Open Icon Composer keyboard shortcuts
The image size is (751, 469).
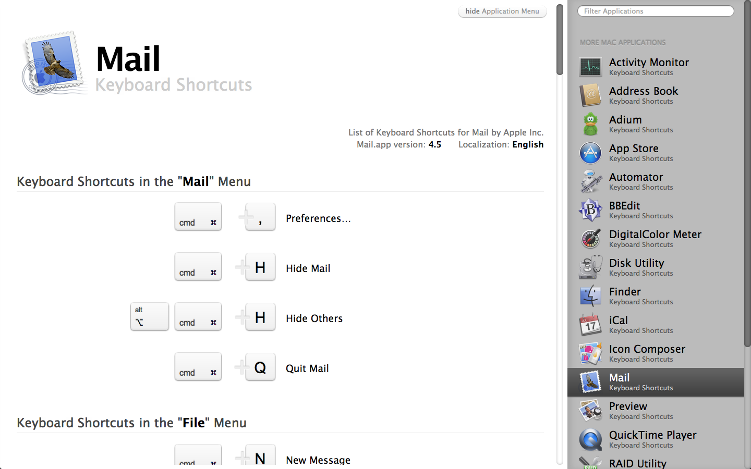click(x=647, y=353)
